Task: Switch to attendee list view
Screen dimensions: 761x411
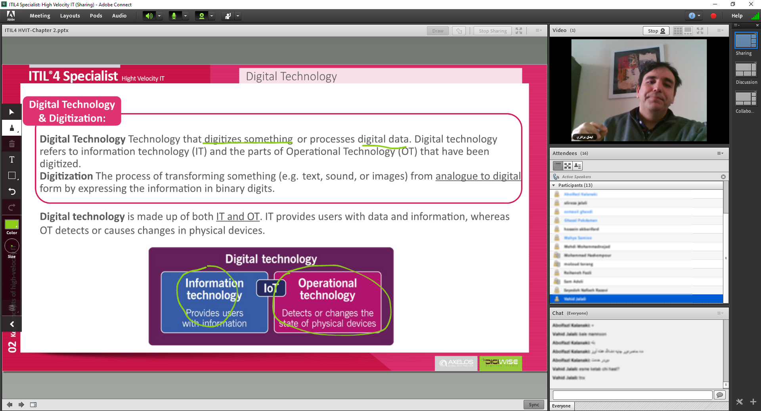Action: click(x=558, y=166)
